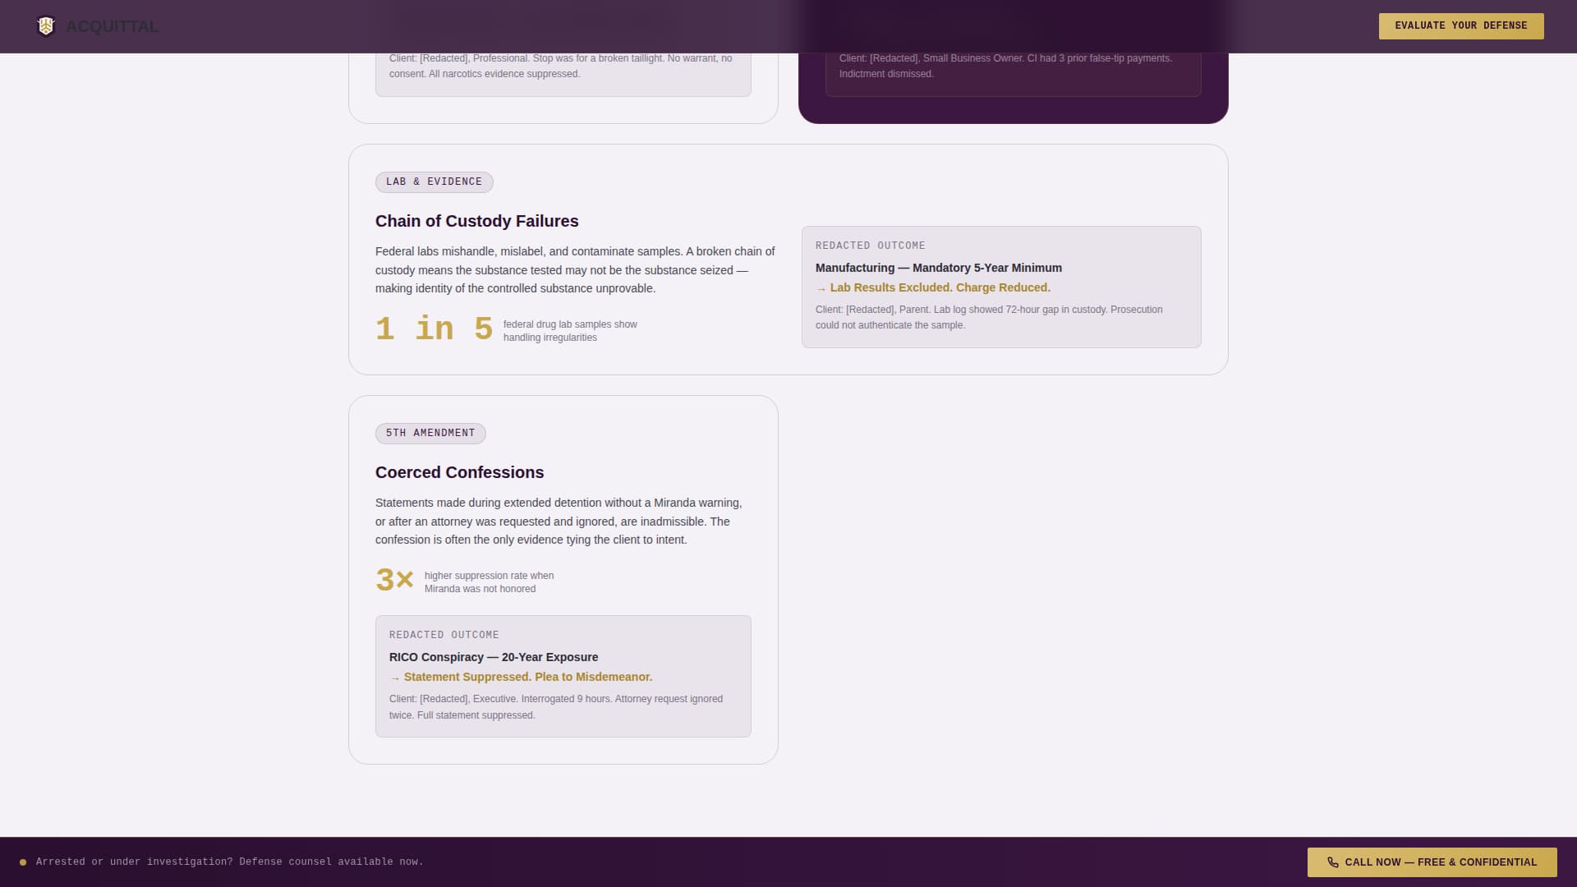Image resolution: width=1577 pixels, height=887 pixels.
Task: Click the Chain of Custody Failures heading
Action: [476, 221]
